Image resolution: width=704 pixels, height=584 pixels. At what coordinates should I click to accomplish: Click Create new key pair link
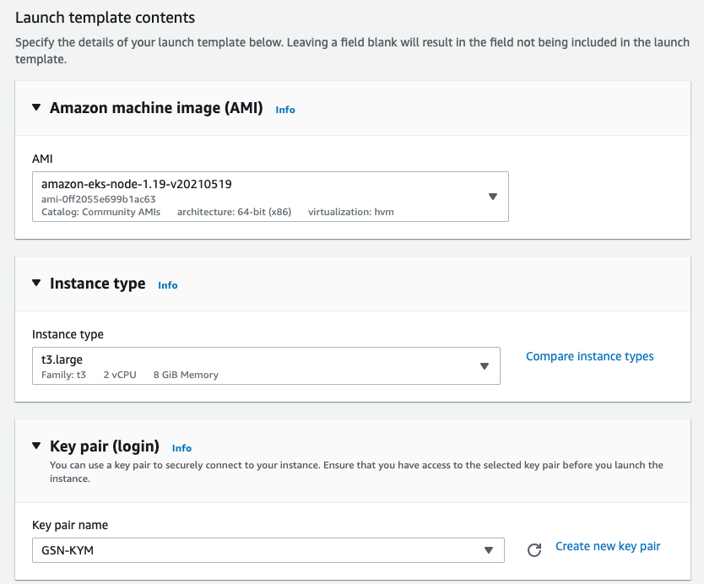click(608, 546)
